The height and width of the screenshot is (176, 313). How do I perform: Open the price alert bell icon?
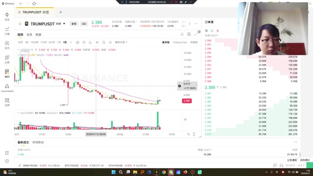[x=182, y=34]
